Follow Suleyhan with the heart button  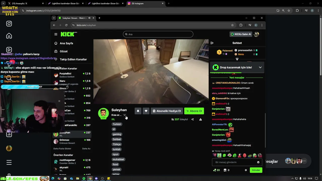click(x=146, y=111)
